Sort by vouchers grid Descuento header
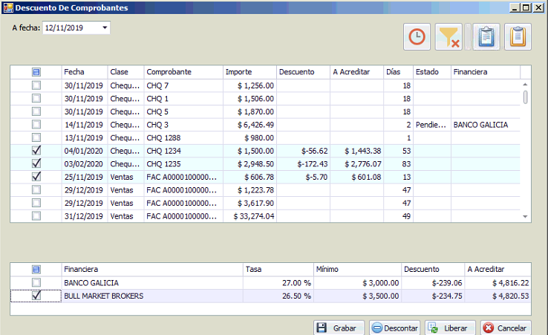 304,72
